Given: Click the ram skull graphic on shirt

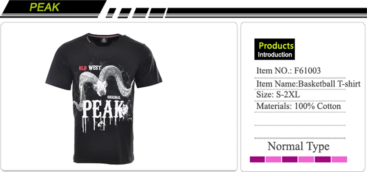Looking at the screenshot, I should (104, 84).
